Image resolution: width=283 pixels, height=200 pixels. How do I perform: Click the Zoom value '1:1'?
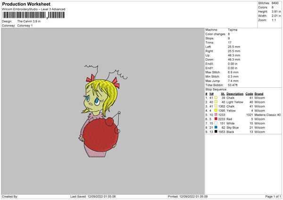[274, 20]
